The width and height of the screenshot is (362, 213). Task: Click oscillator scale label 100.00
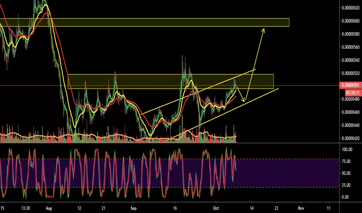[347, 149]
